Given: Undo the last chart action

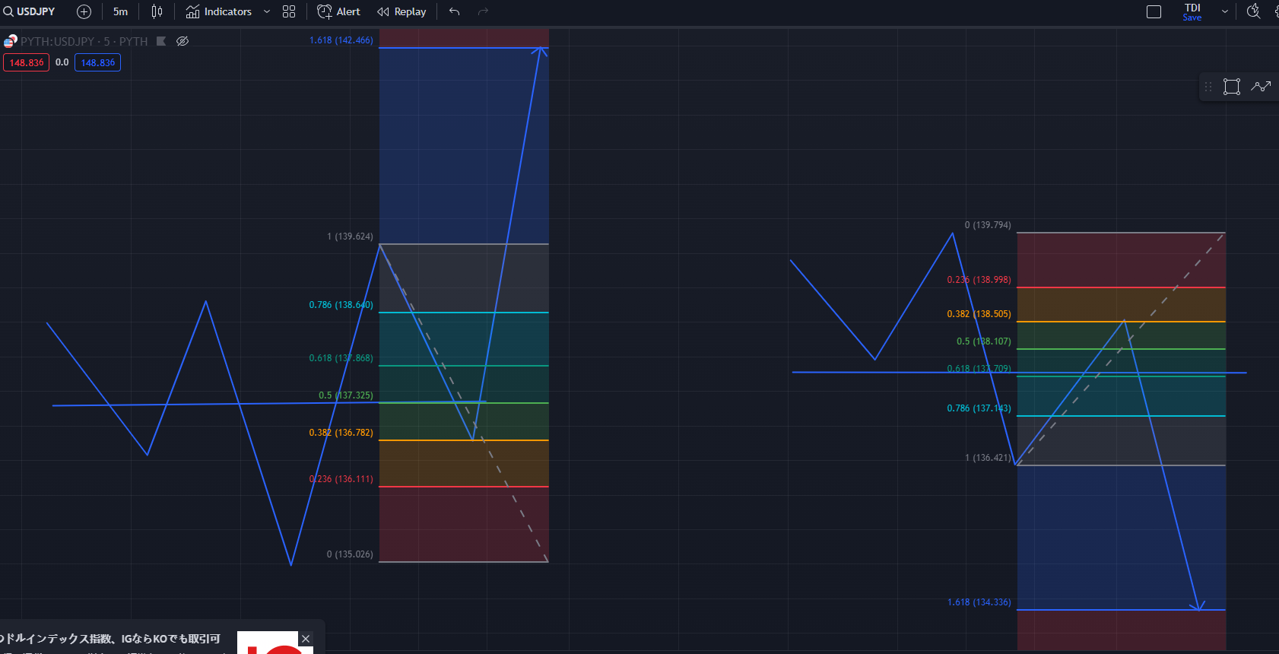Looking at the screenshot, I should 455,11.
